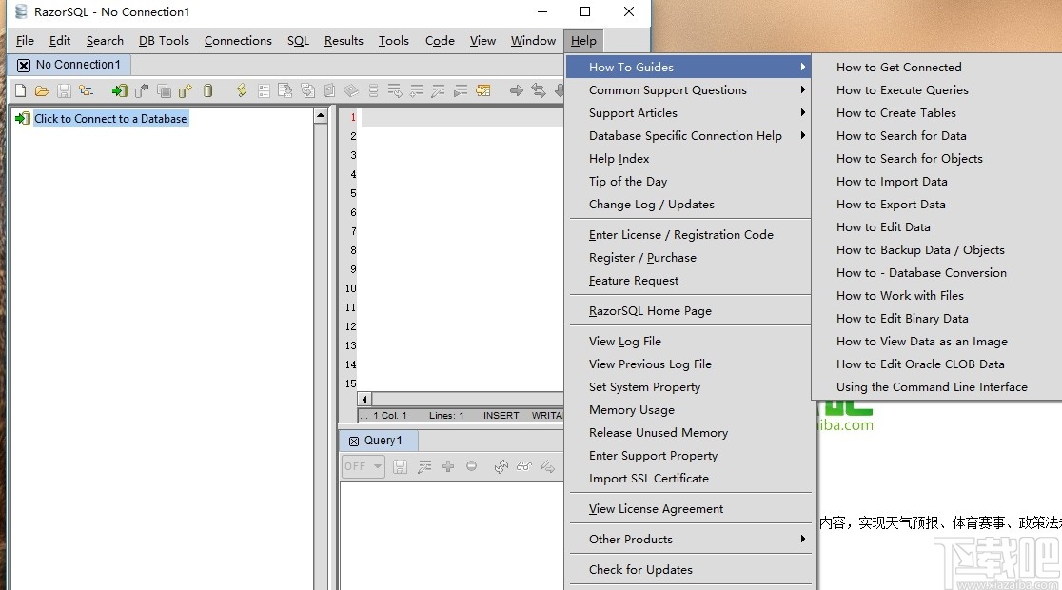Open the SQL menu

[x=298, y=41]
